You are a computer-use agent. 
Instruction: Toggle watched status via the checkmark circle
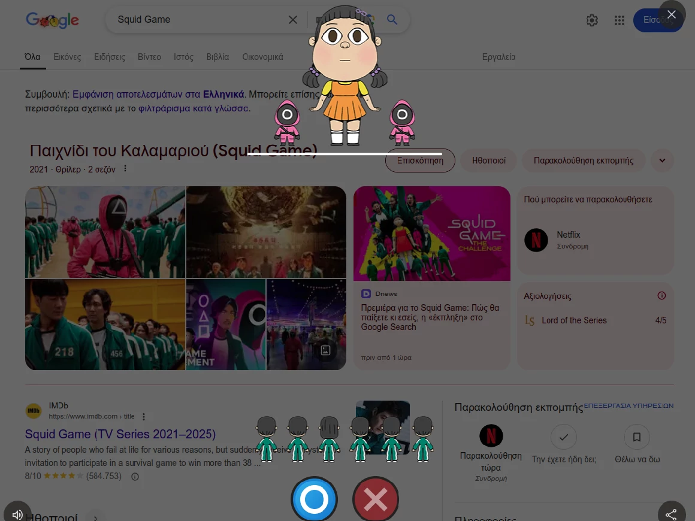coord(564,438)
